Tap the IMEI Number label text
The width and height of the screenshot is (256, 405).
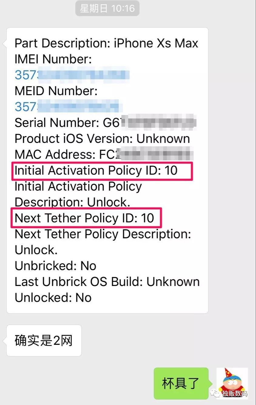point(53,59)
